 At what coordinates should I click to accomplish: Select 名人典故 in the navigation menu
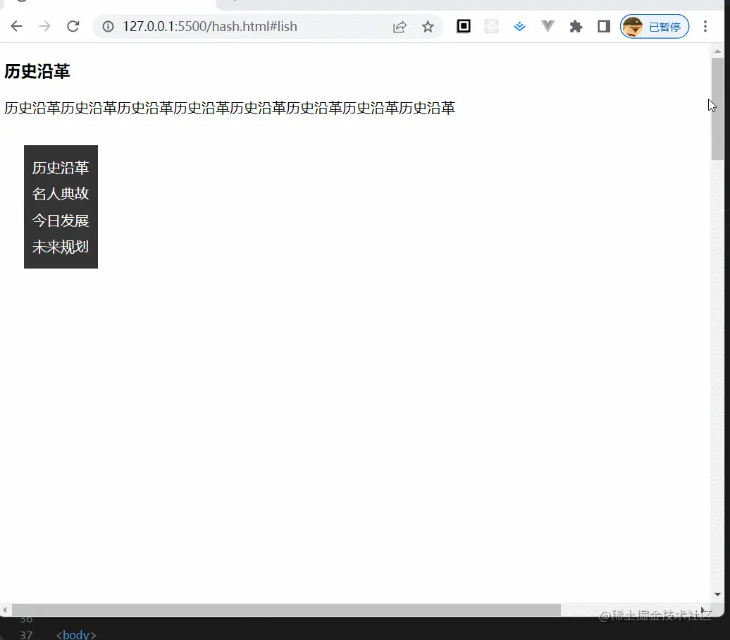(60, 194)
